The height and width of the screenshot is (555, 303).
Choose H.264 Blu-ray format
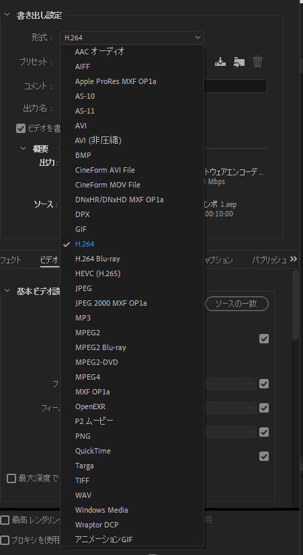point(132,259)
